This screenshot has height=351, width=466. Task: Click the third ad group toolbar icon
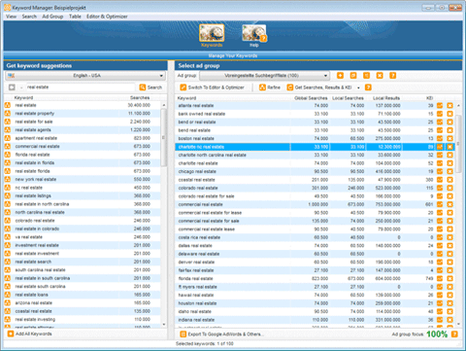point(366,76)
